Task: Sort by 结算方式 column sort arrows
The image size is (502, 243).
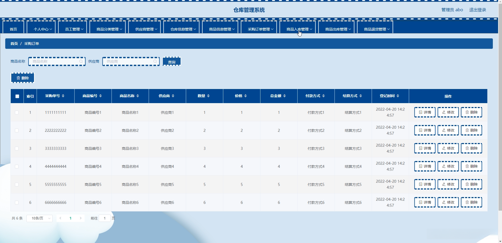Action: 361,96
